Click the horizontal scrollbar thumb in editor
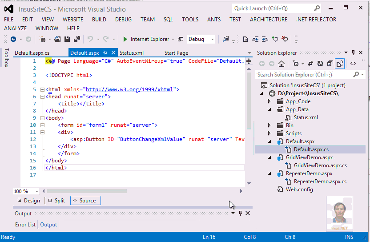The image size is (370, 242). point(87,191)
